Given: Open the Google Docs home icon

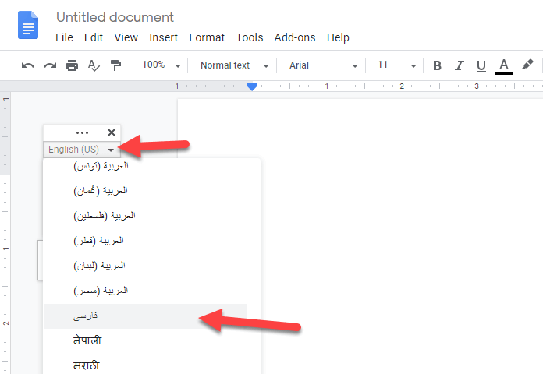Looking at the screenshot, I should [28, 25].
